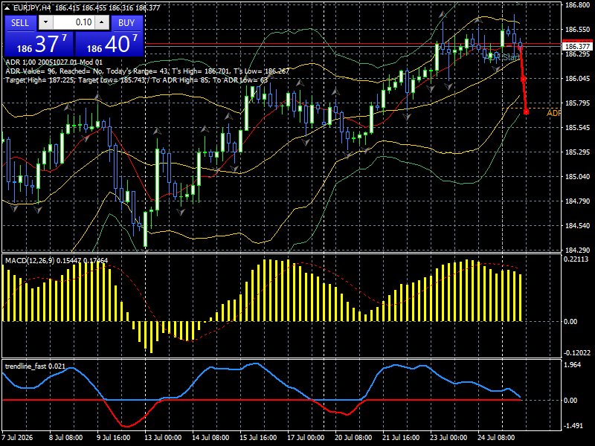Select the EURJPY,H4 chart title text

pos(32,7)
